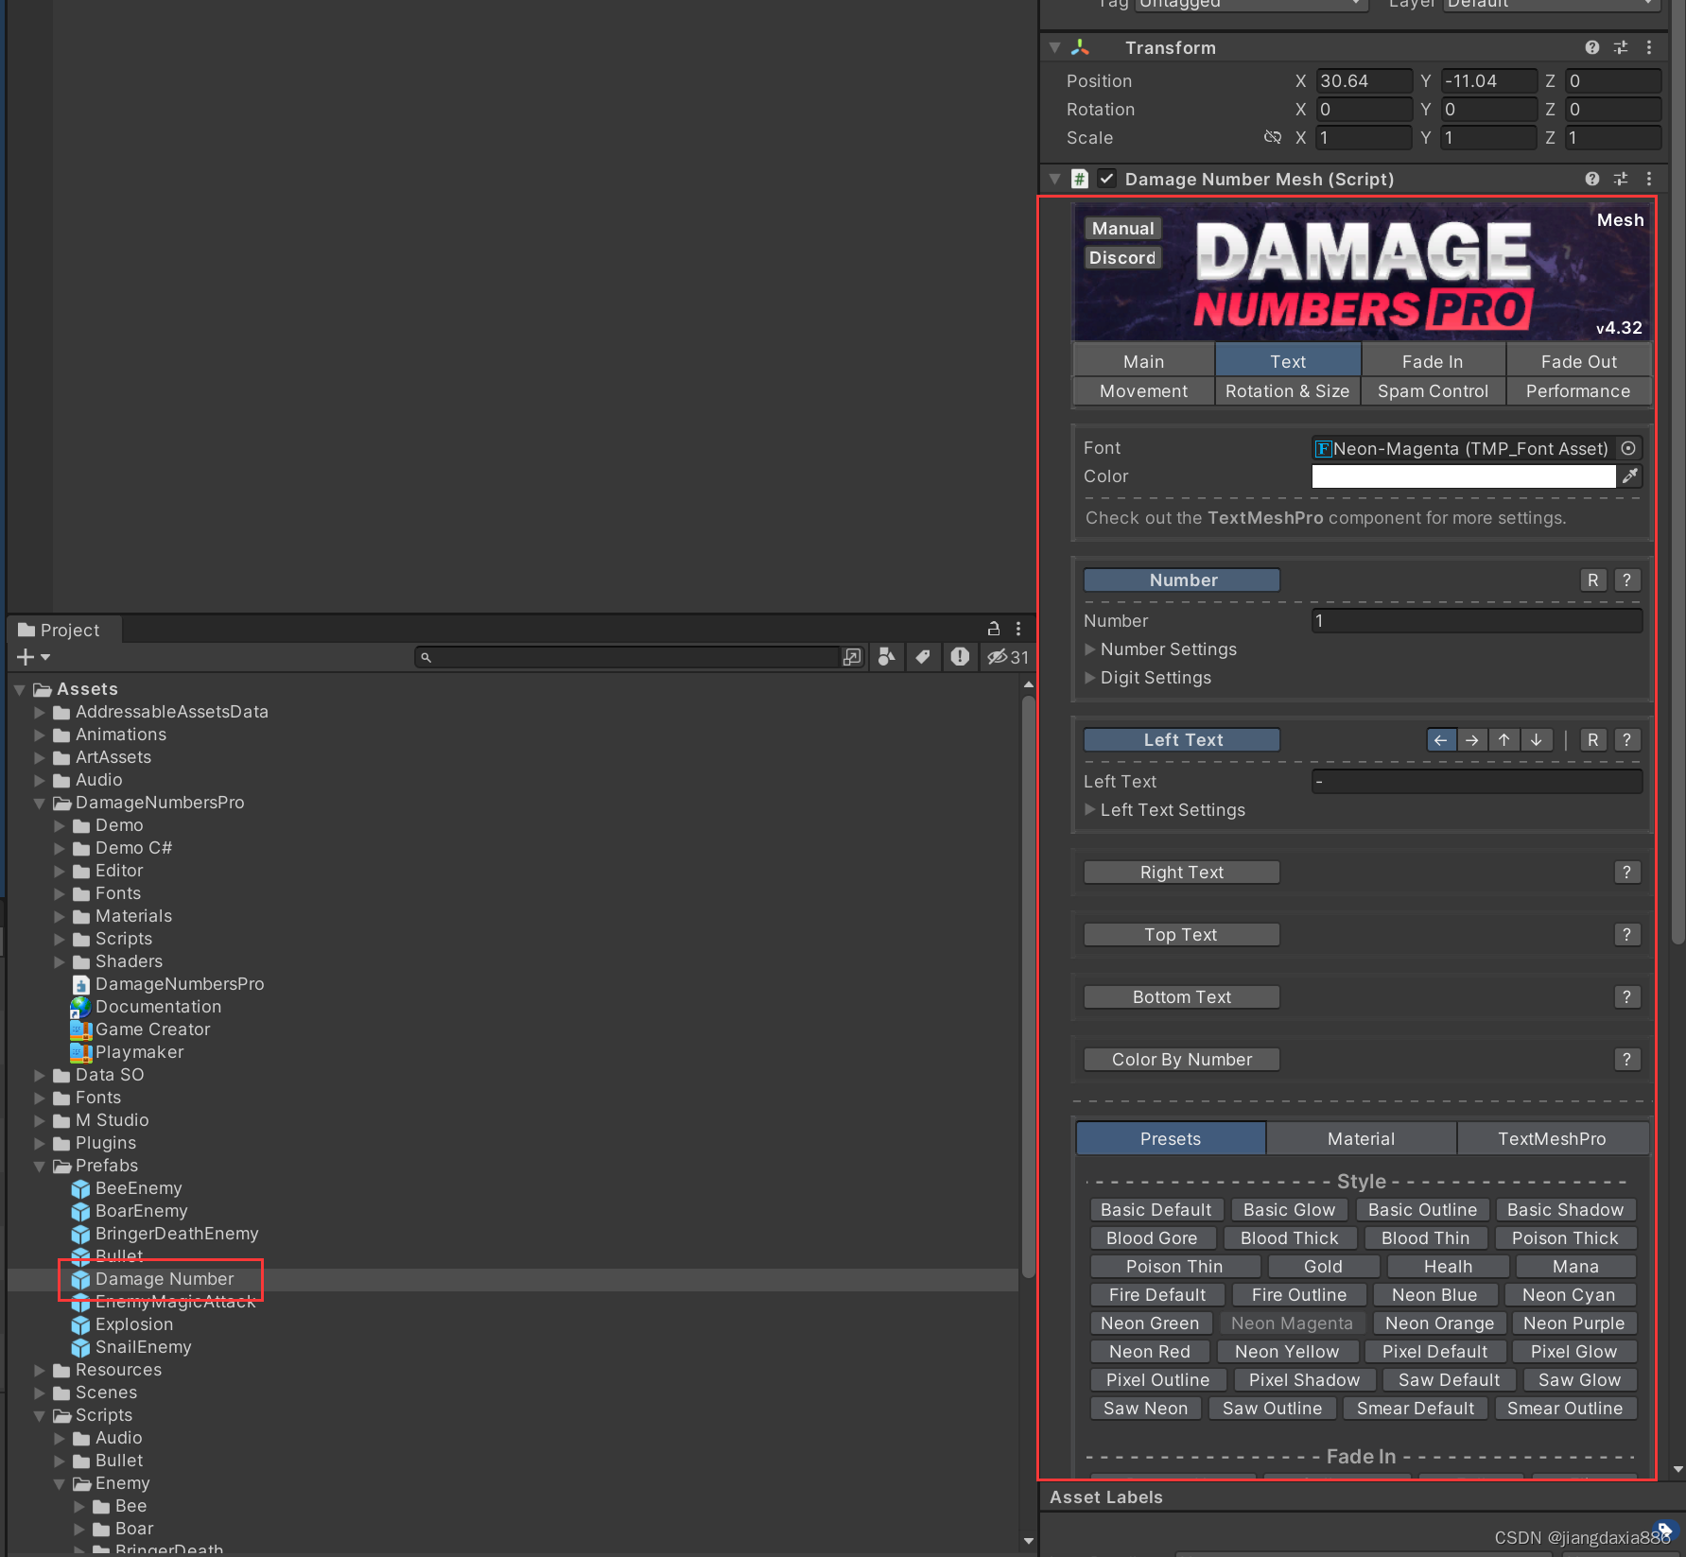Show help for Left Text section
This screenshot has width=1686, height=1557.
click(x=1626, y=739)
